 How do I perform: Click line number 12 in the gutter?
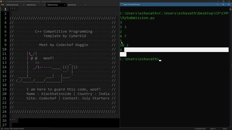tap(4, 58)
